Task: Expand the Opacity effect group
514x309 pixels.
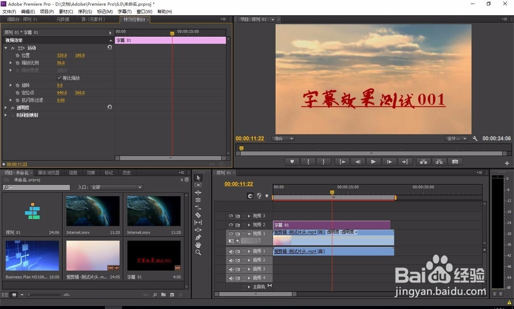Action: (6, 107)
